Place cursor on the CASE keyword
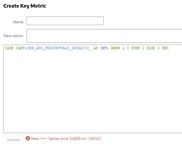 tap(9, 48)
